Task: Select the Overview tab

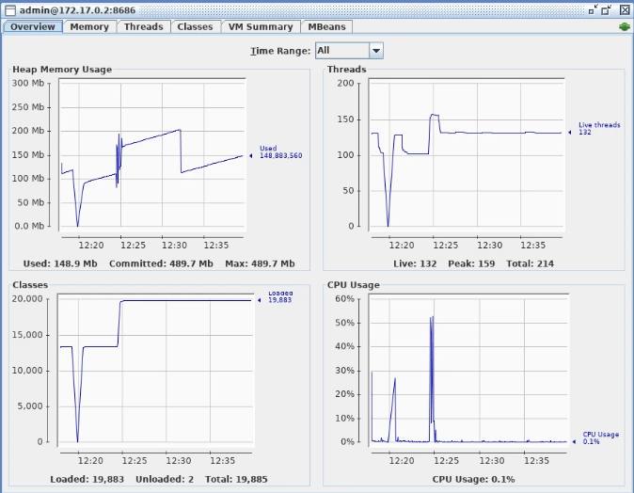Action: 32,26
